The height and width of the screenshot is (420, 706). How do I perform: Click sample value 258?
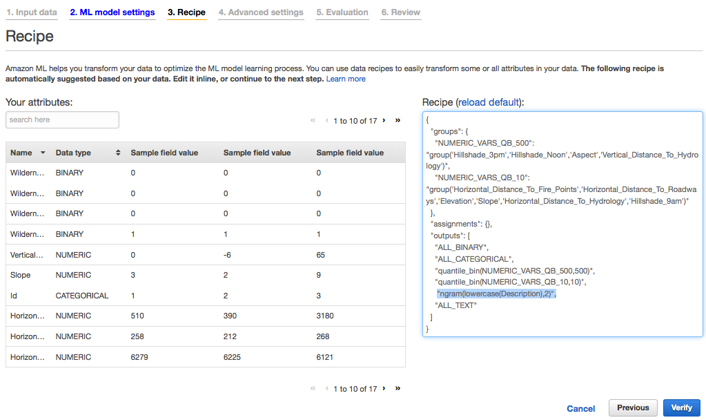click(x=137, y=336)
